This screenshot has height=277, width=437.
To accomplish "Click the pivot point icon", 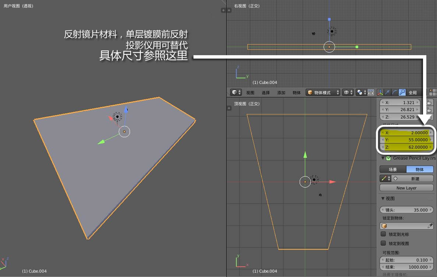I will click(360, 92).
